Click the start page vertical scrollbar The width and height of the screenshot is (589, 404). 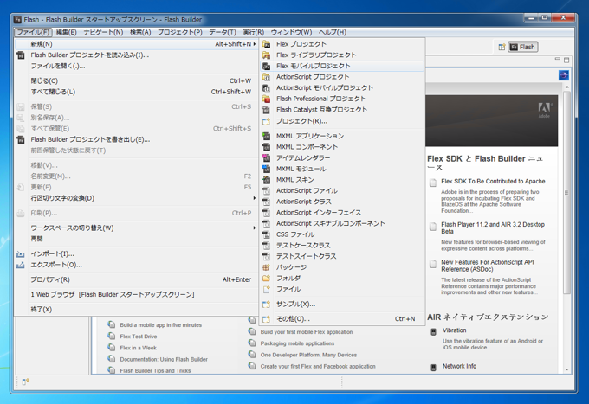coord(566,192)
